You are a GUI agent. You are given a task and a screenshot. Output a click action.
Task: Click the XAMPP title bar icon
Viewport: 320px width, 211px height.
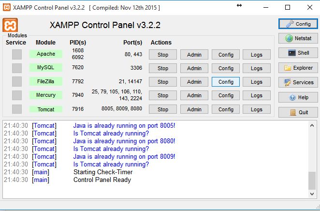point(7,7)
